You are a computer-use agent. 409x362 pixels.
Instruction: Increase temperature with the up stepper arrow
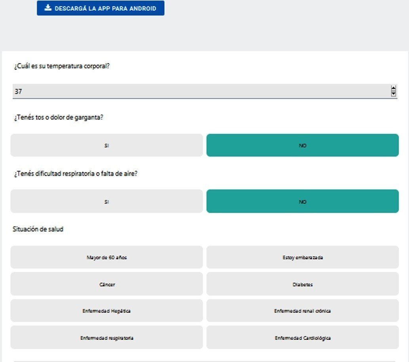click(393, 88)
